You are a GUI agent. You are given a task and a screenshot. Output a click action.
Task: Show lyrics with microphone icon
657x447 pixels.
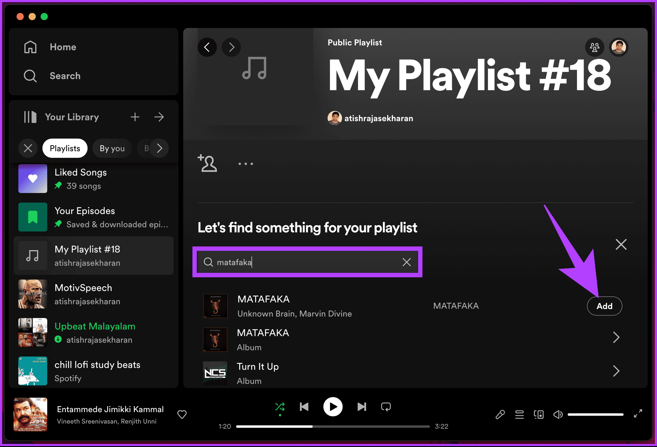click(500, 415)
